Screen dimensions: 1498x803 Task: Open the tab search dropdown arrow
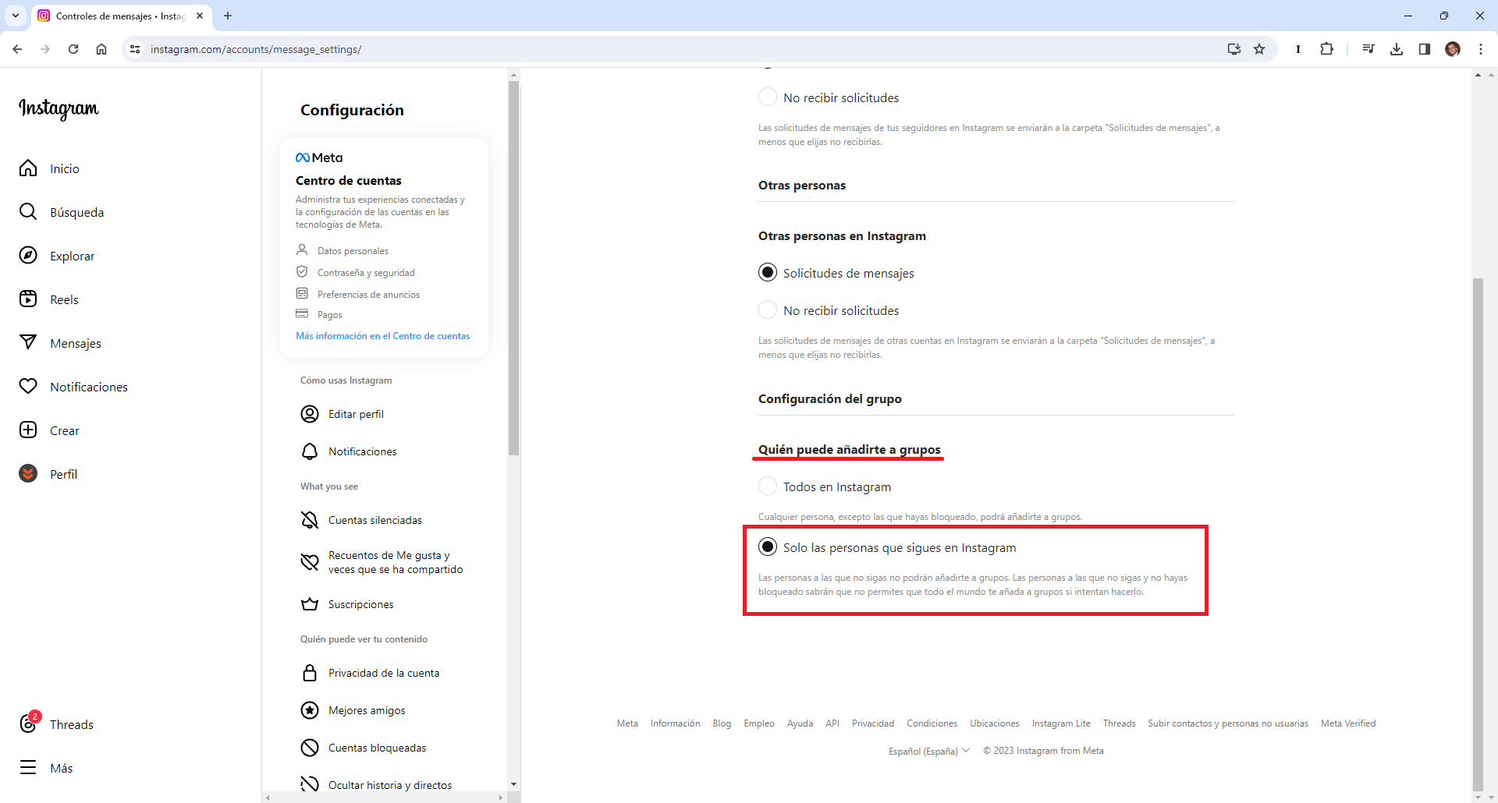click(16, 16)
